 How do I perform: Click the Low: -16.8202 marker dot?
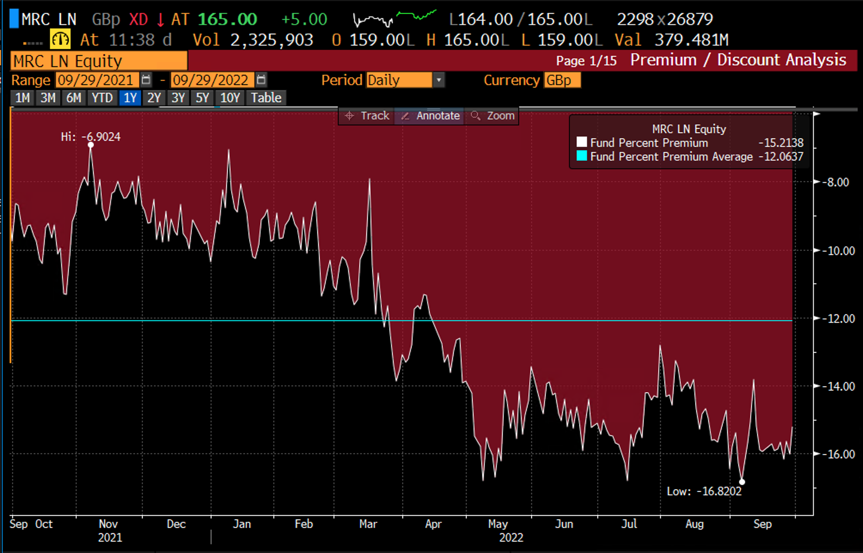tap(742, 482)
